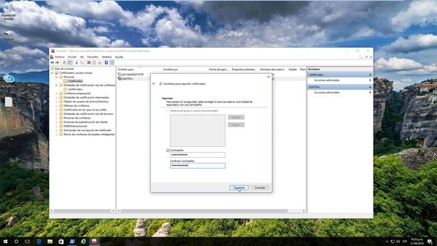Expand the Personas de confianza node
Screen dimensions: 437x246
(x=56, y=118)
